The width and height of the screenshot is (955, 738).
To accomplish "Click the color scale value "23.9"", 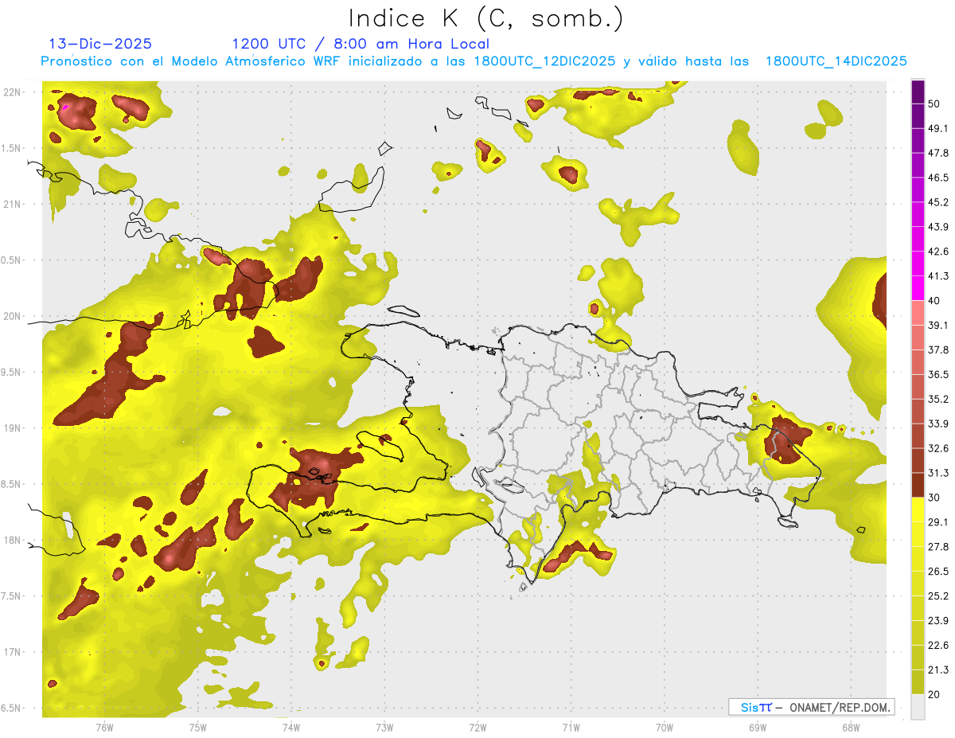I will 938,620.
